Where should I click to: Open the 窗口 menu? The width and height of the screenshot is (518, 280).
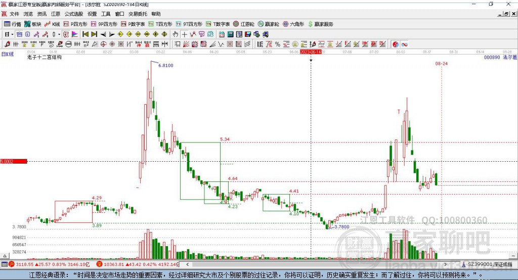coord(119,14)
